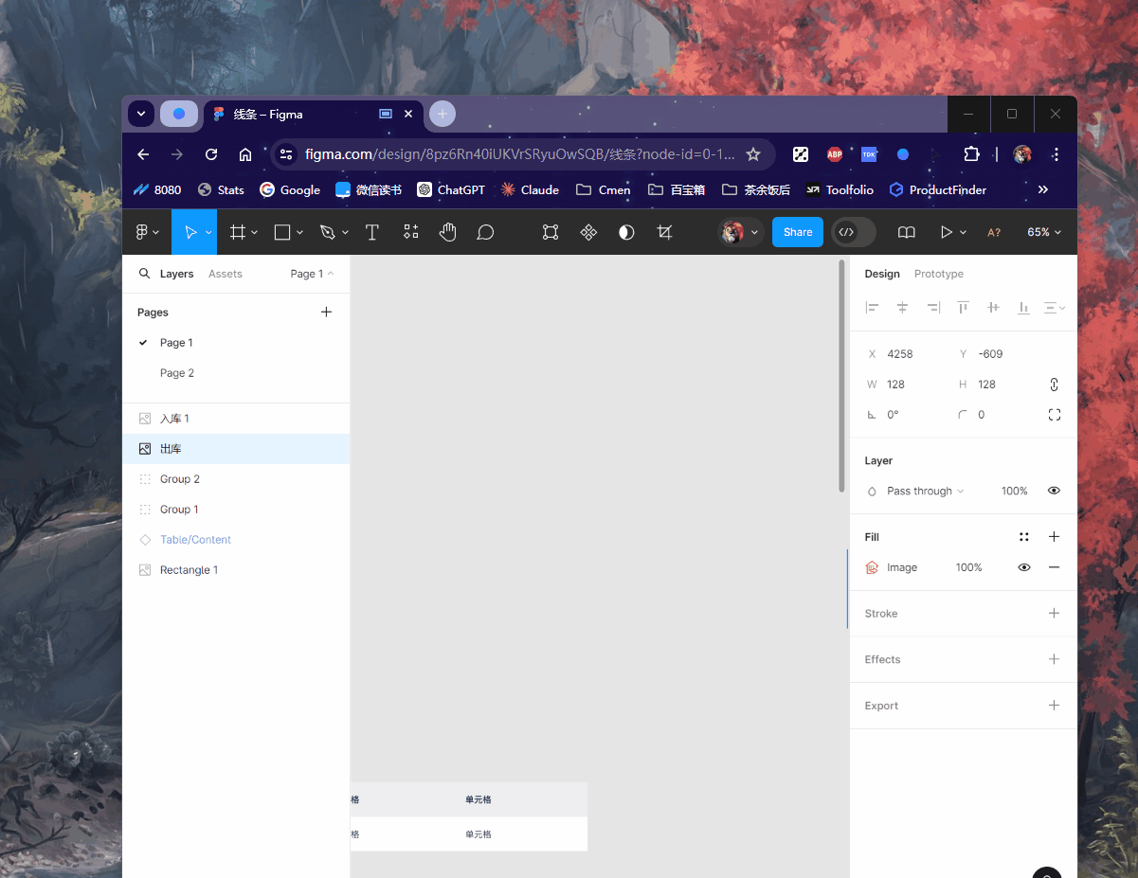Open distribute spacing dropdown
The height and width of the screenshot is (878, 1138).
point(1054,308)
